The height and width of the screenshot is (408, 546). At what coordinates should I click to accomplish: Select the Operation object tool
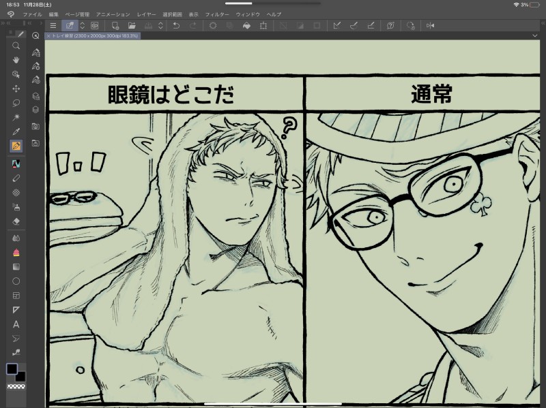pos(16,74)
